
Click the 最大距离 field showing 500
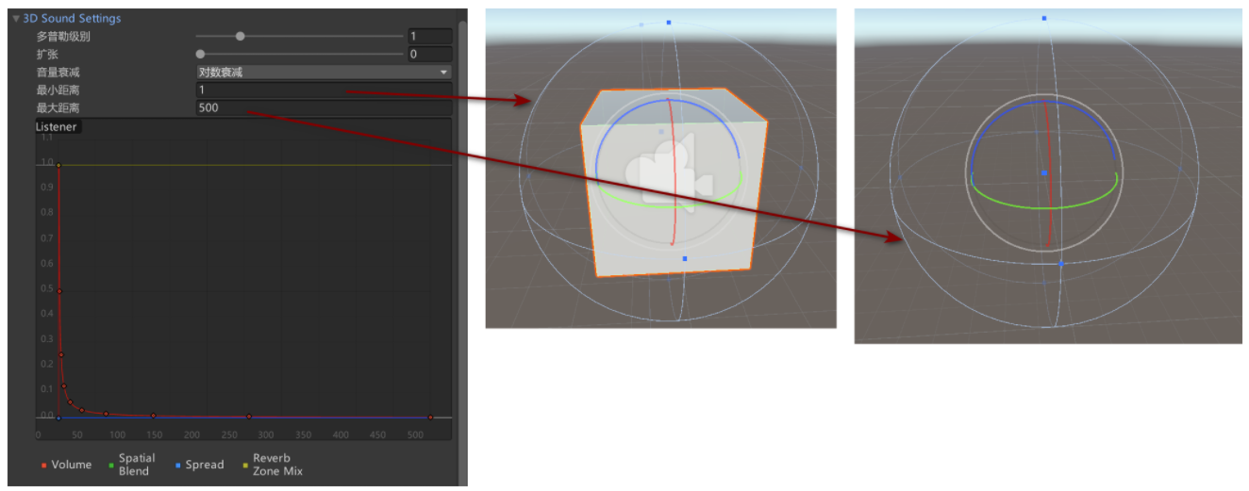pos(324,107)
